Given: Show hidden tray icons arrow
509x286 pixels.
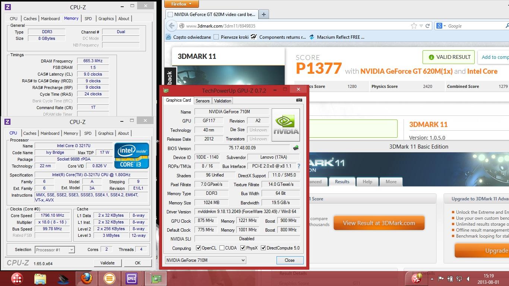Looking at the screenshot, I should coord(432,279).
